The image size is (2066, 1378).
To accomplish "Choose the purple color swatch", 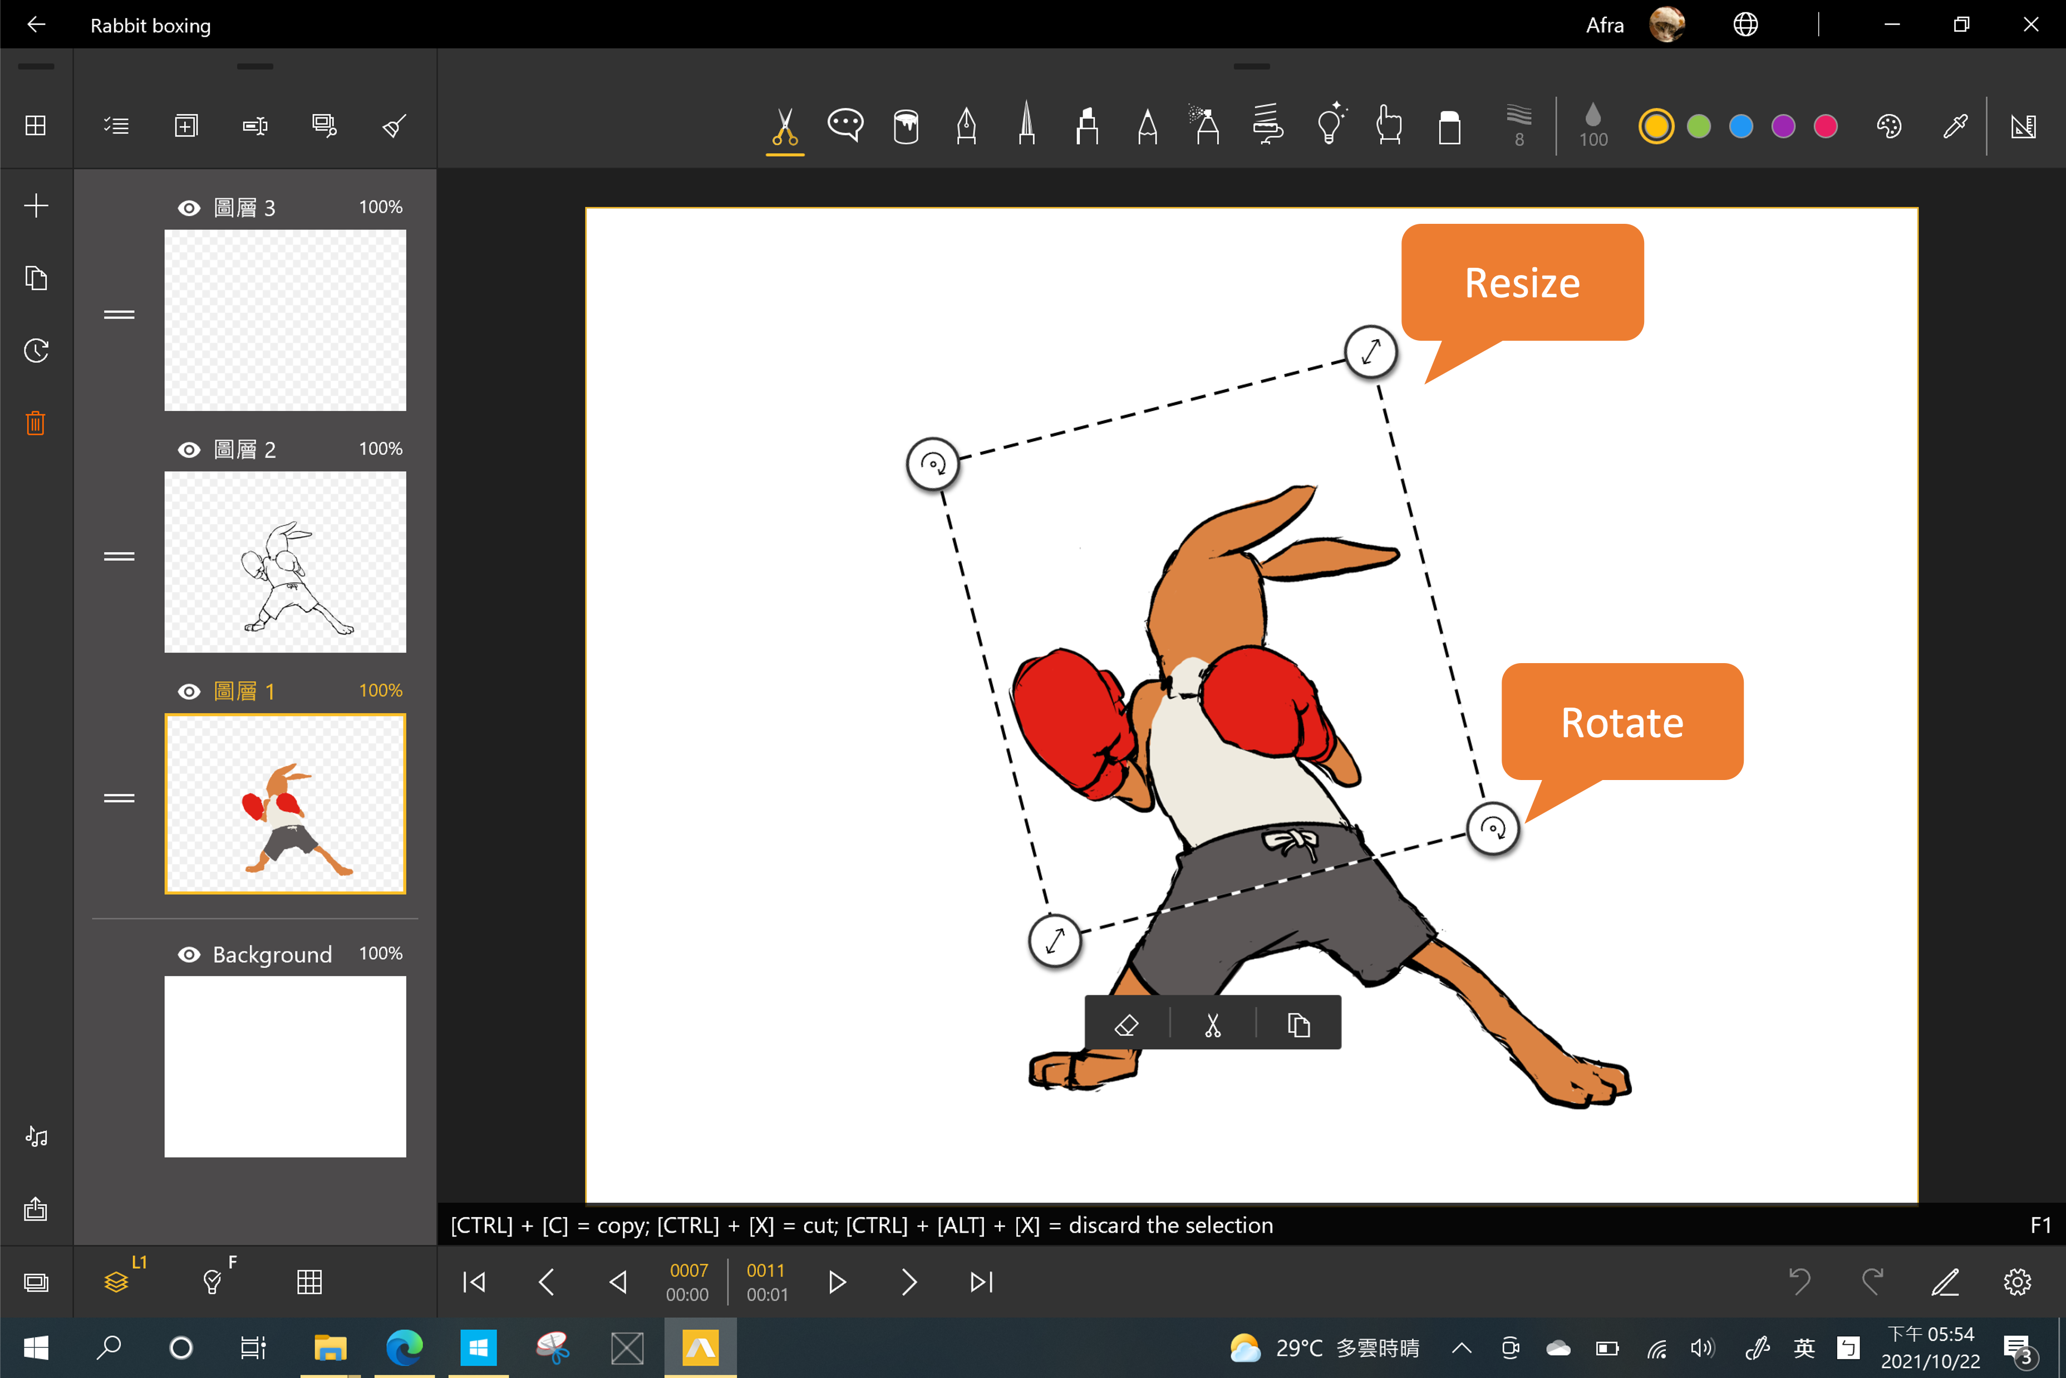I will click(x=1783, y=126).
